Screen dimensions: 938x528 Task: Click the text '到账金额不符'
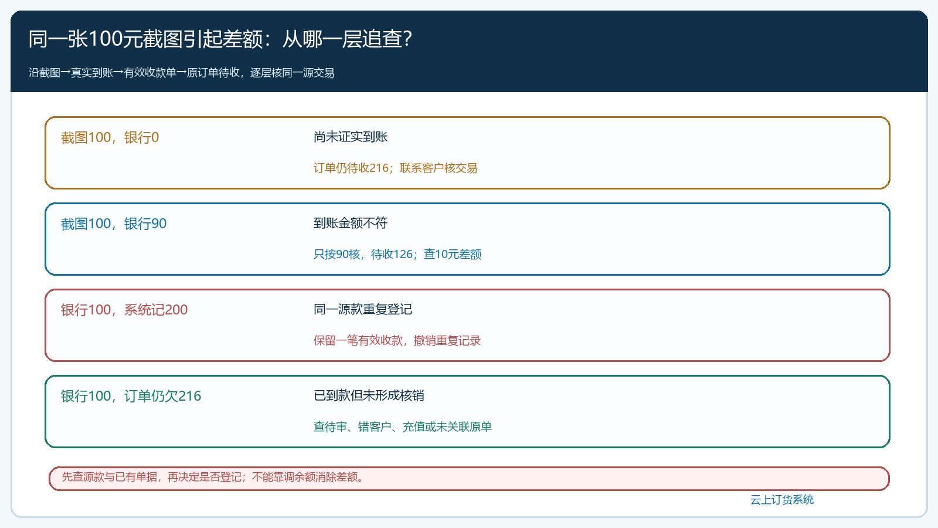pos(351,223)
